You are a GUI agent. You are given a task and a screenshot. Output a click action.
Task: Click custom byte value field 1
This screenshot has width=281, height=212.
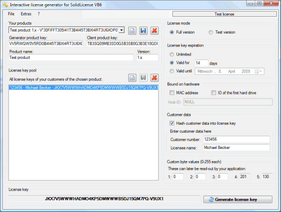178,177
